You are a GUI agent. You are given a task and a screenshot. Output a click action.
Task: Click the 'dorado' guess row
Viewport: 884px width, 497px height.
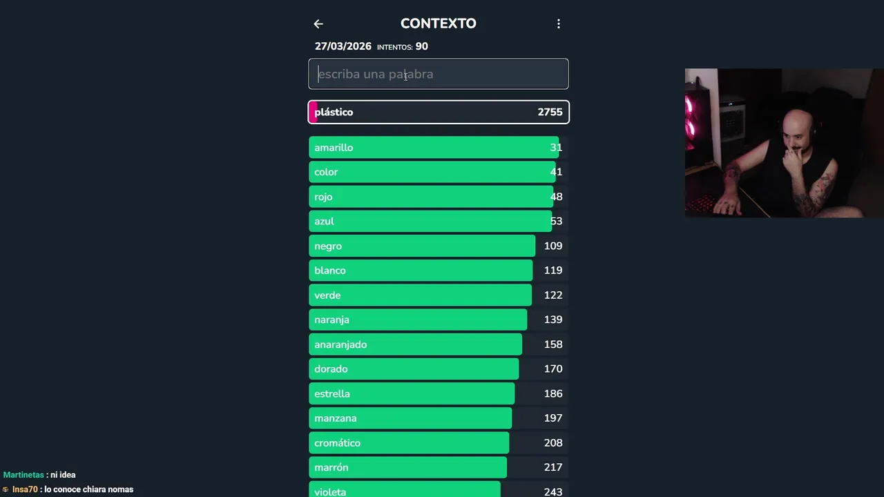[439, 369]
